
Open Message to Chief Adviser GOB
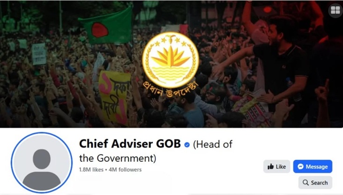[x=313, y=166]
